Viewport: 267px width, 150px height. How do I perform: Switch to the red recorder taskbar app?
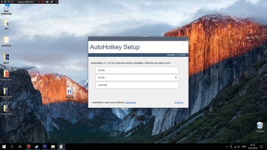click(x=28, y=147)
